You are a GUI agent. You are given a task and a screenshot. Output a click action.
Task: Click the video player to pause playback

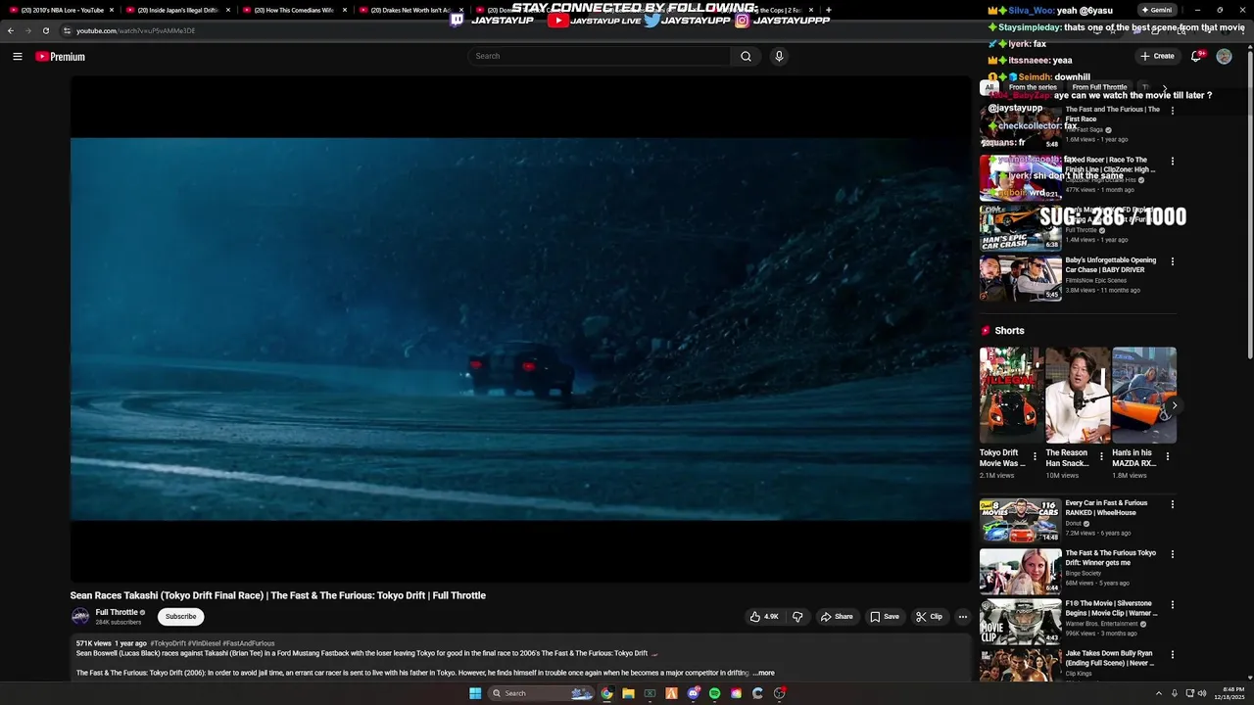coord(520,329)
